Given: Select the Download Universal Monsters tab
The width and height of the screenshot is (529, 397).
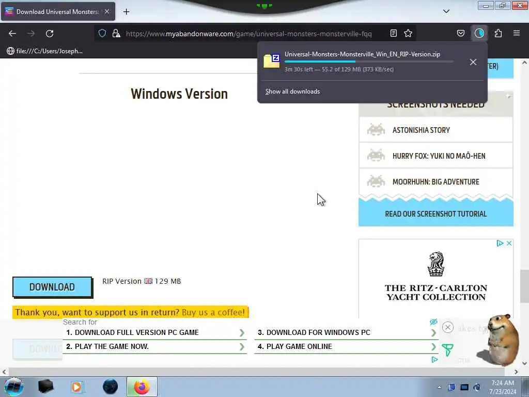Looking at the screenshot, I should (58, 11).
